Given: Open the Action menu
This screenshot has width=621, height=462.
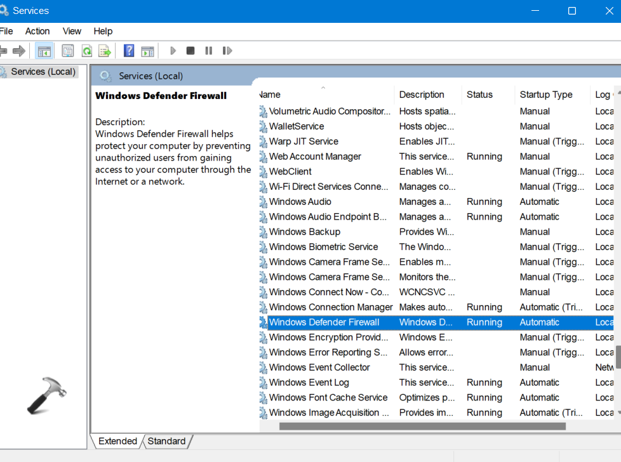Looking at the screenshot, I should 37,31.
